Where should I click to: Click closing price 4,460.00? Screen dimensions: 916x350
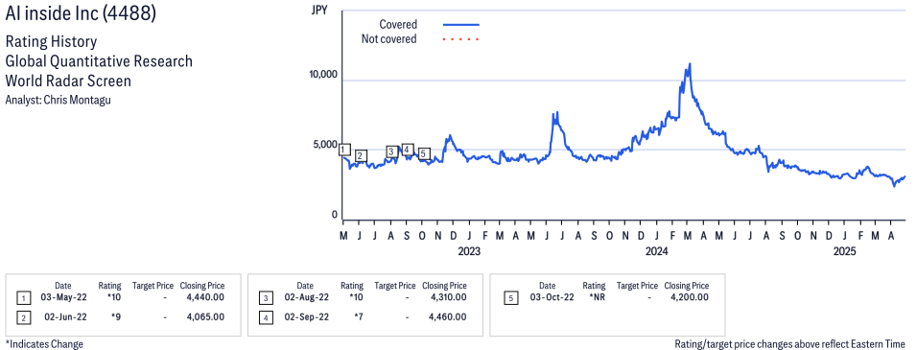[x=447, y=316]
